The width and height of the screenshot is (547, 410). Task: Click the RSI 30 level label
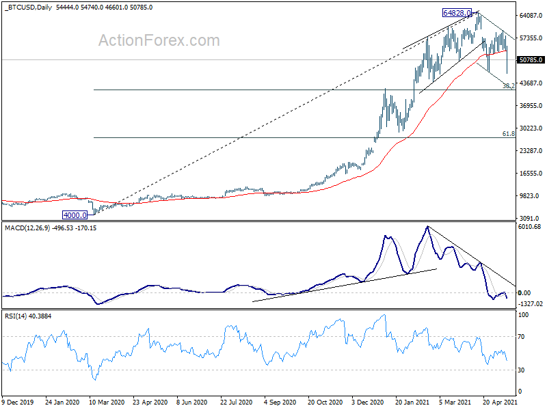(521, 370)
